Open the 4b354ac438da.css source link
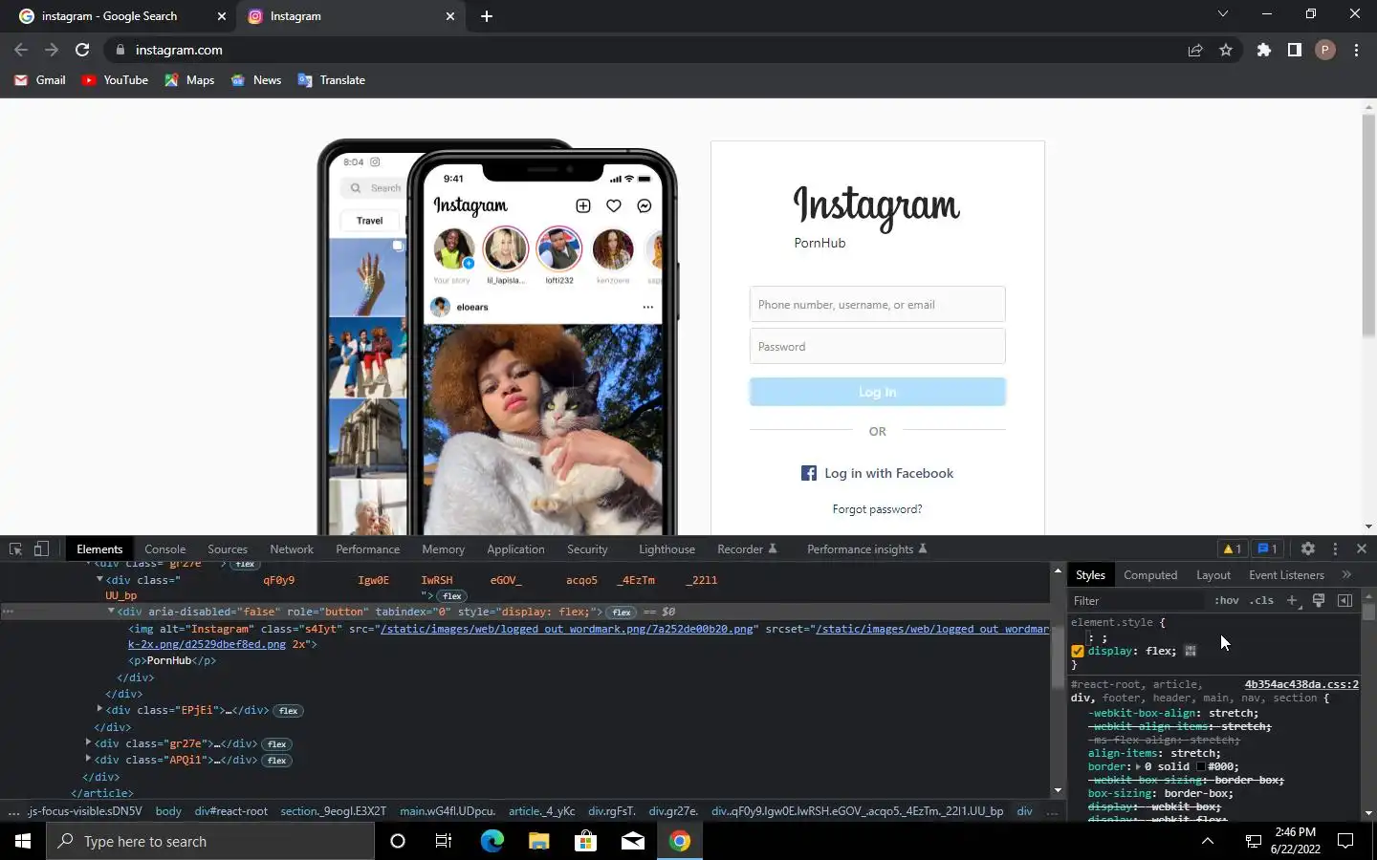 (x=1301, y=684)
